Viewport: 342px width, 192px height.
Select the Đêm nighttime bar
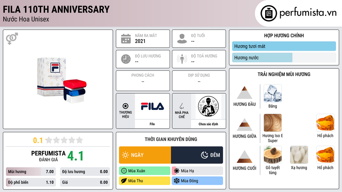click(x=197, y=155)
